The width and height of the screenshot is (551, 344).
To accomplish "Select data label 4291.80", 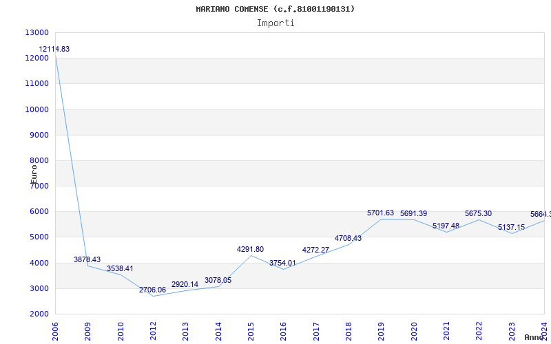I will click(x=250, y=249).
